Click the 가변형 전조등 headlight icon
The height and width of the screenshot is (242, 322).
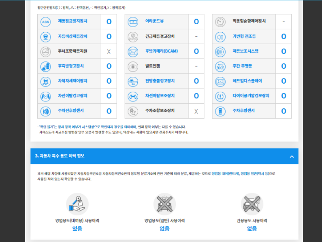pyautogui.click(x=220, y=37)
